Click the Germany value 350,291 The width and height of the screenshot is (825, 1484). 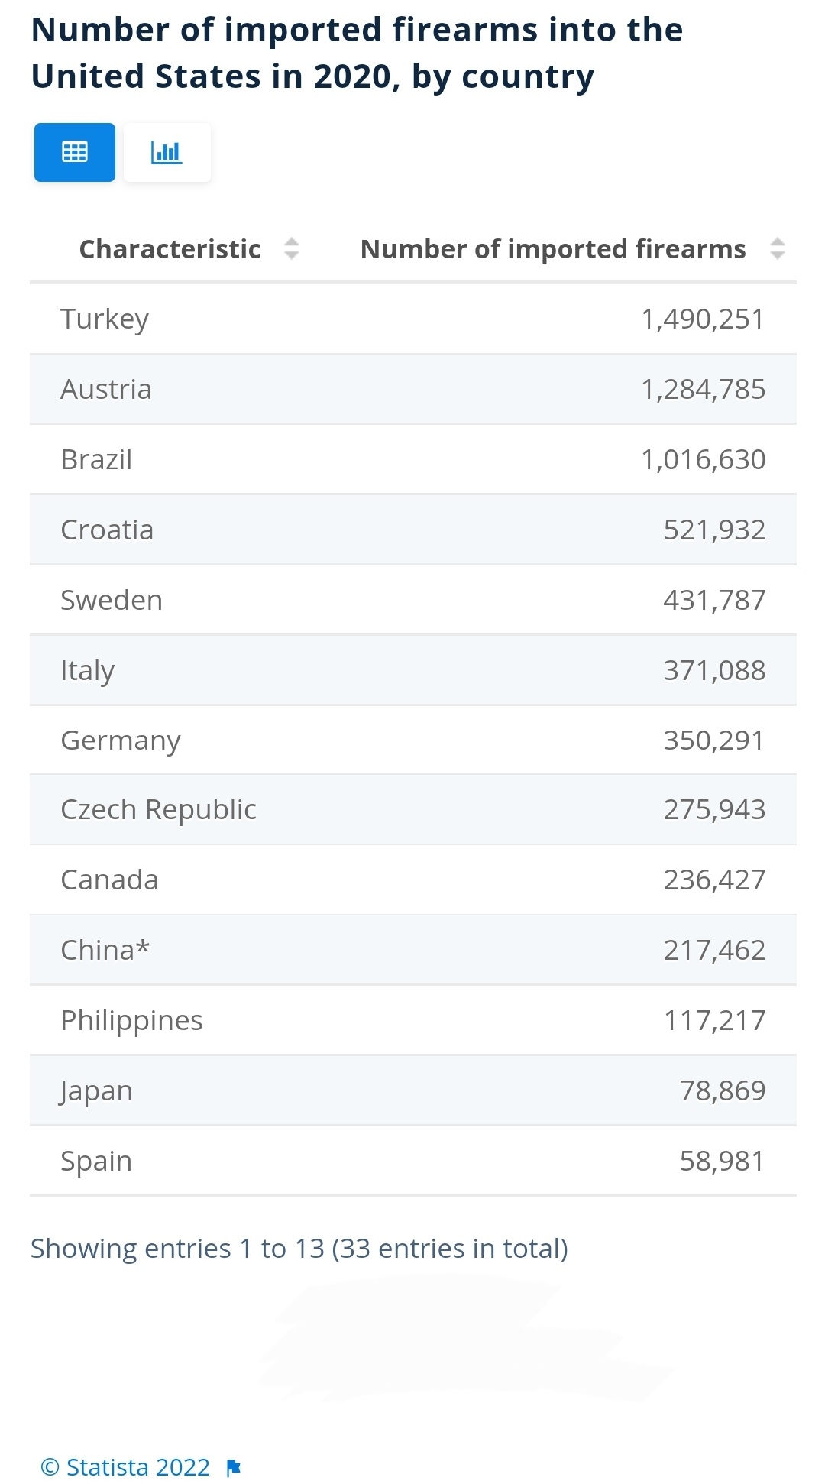713,740
